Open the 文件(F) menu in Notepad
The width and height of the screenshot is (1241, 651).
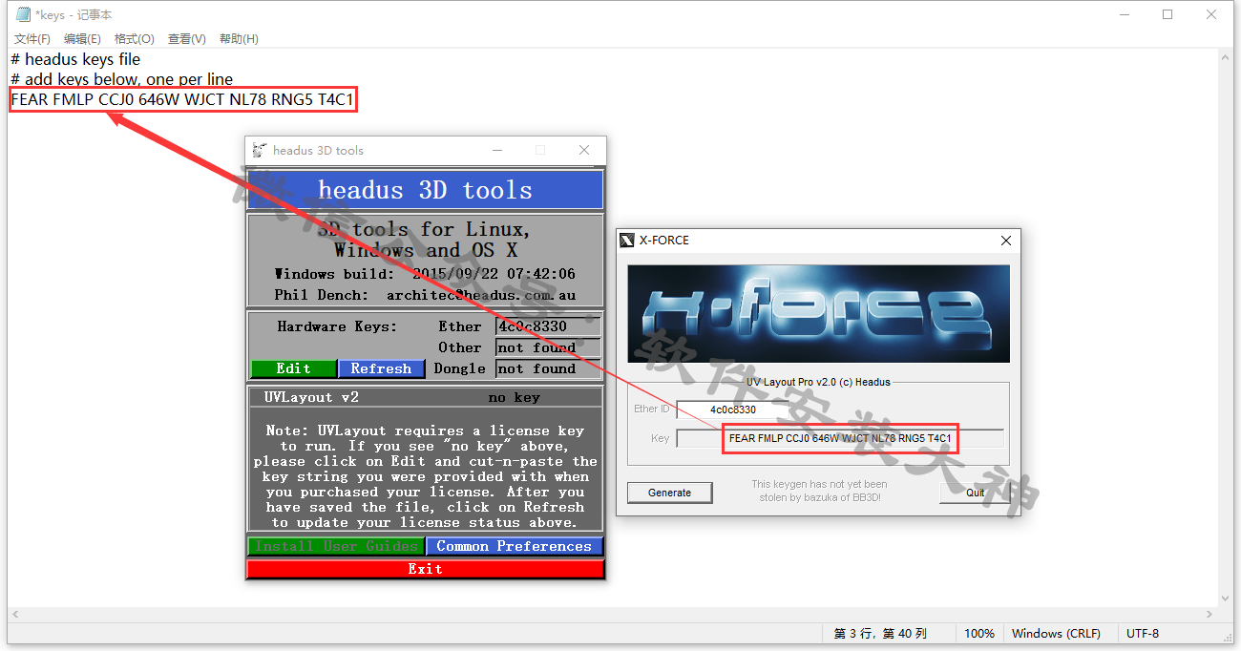tap(32, 39)
